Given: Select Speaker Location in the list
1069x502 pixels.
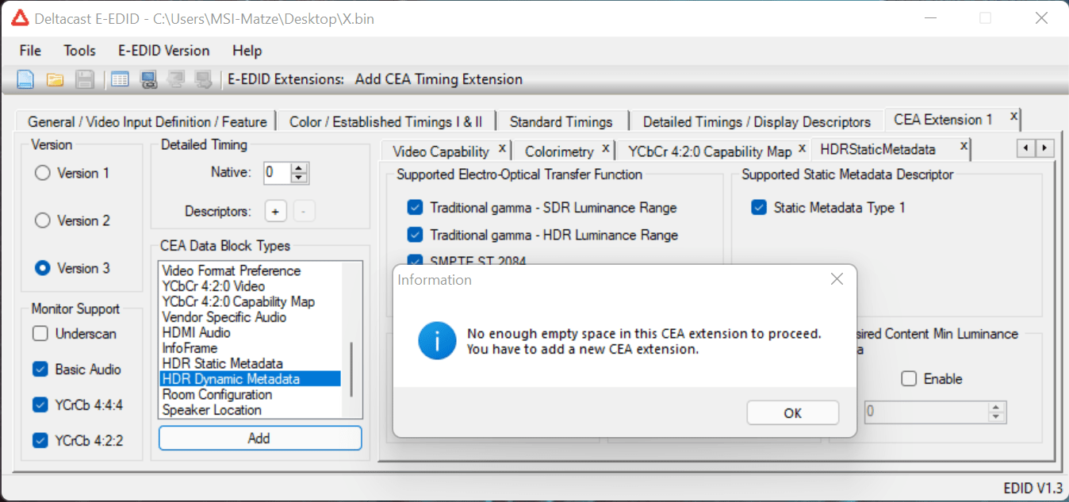Looking at the screenshot, I should click(x=250, y=410).
